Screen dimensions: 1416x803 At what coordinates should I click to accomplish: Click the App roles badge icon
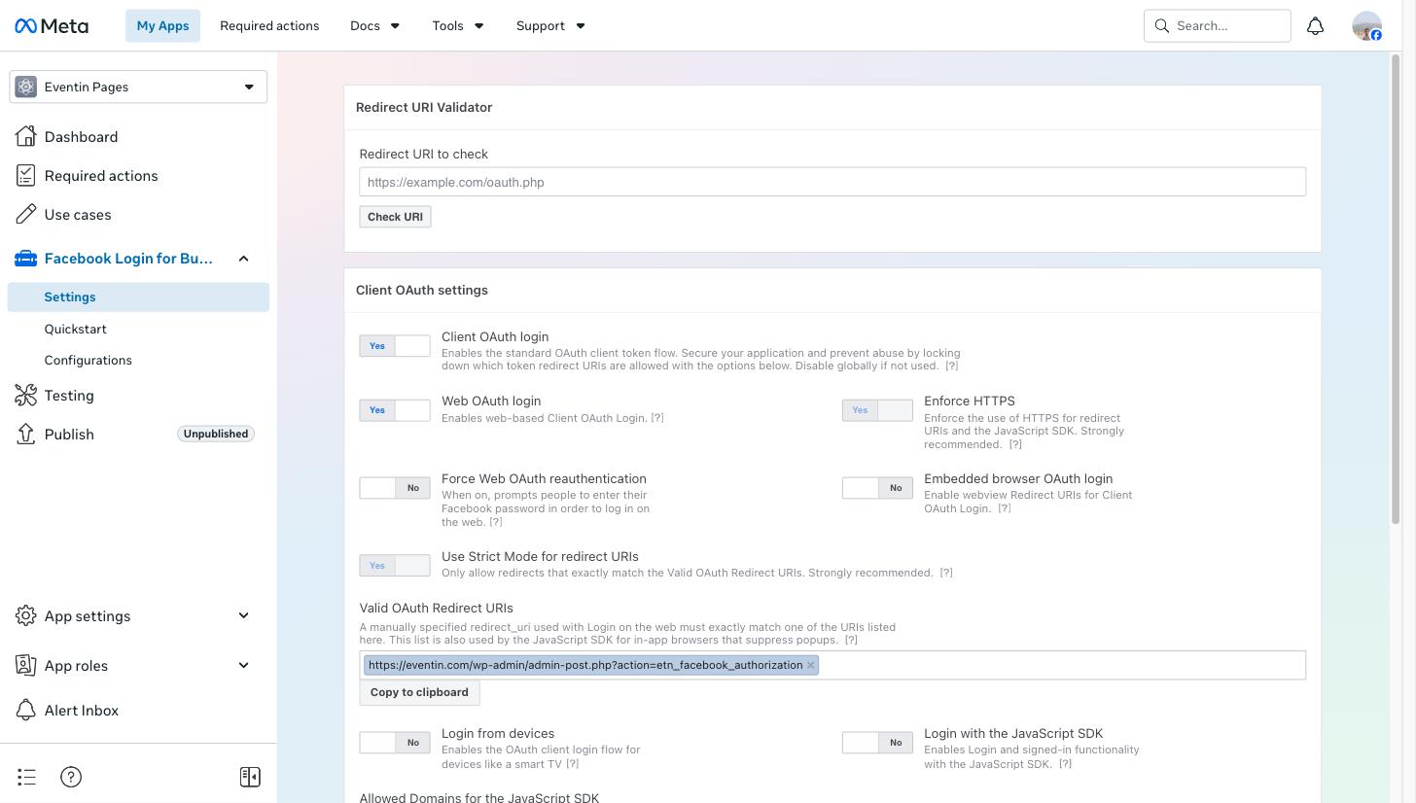(26, 666)
